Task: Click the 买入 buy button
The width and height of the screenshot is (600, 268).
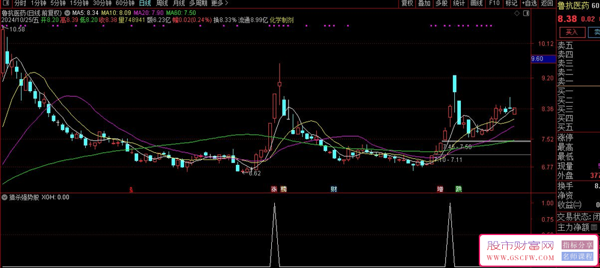Action: [x=572, y=32]
